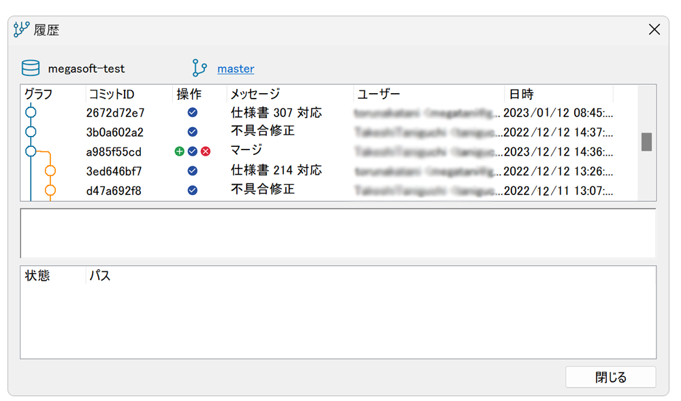Click the megasoft-test repository database icon

30,69
